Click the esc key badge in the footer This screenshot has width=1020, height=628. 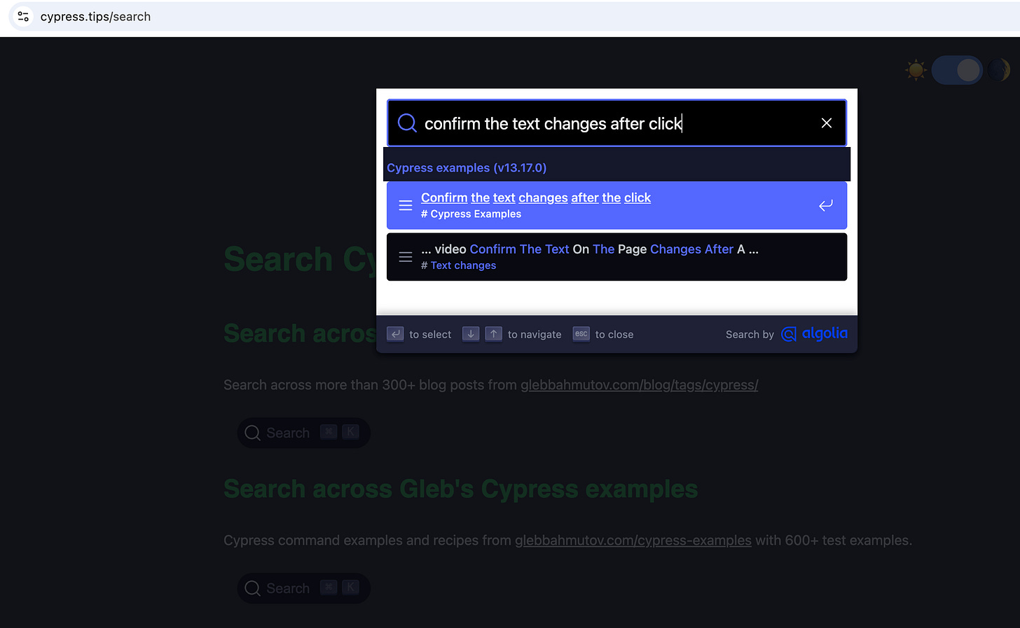[x=581, y=334]
